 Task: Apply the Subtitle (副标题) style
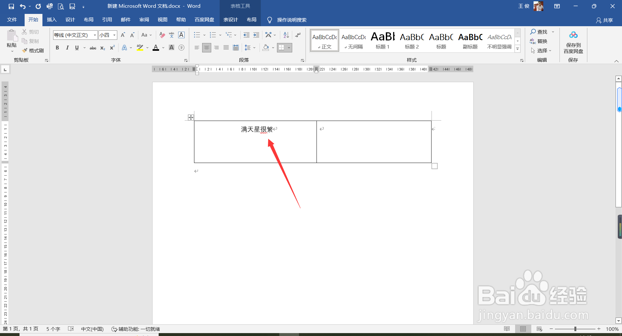pos(470,40)
